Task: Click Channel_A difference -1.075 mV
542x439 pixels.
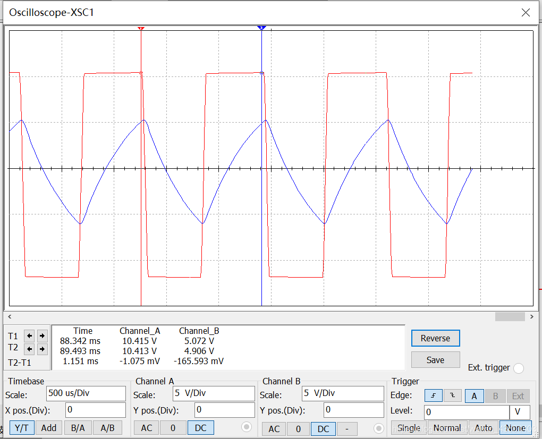Action: coord(140,361)
